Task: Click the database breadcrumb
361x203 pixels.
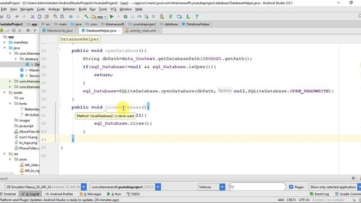Action: tap(169, 24)
